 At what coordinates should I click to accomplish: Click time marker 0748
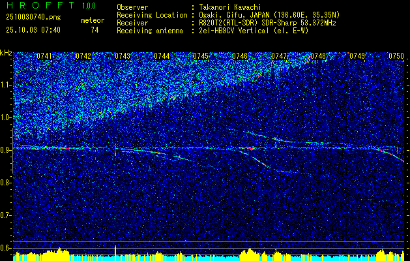pos(318,56)
